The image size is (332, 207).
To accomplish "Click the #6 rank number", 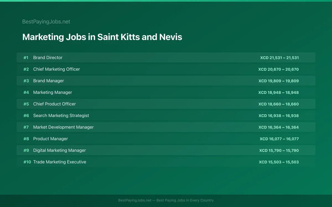I will click(26, 116).
